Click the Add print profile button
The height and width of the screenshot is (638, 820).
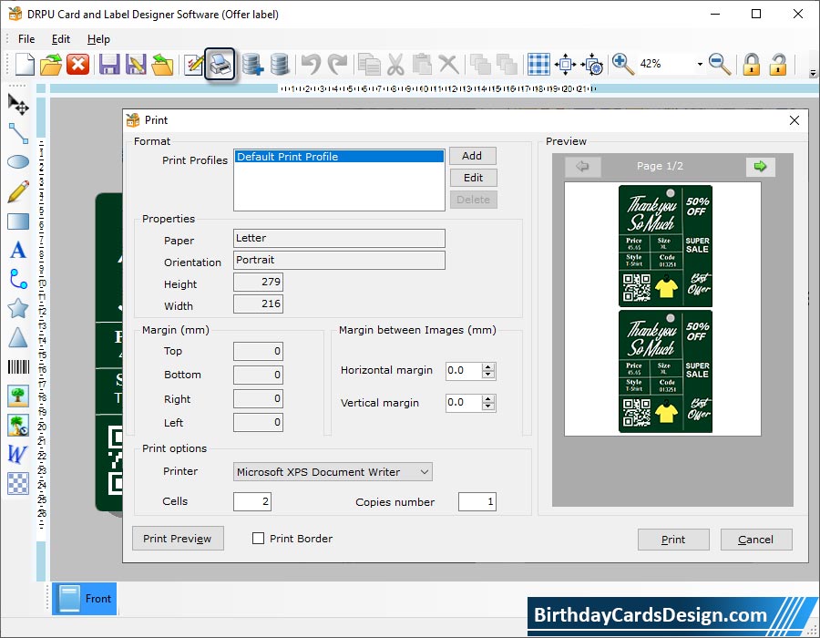(x=473, y=156)
